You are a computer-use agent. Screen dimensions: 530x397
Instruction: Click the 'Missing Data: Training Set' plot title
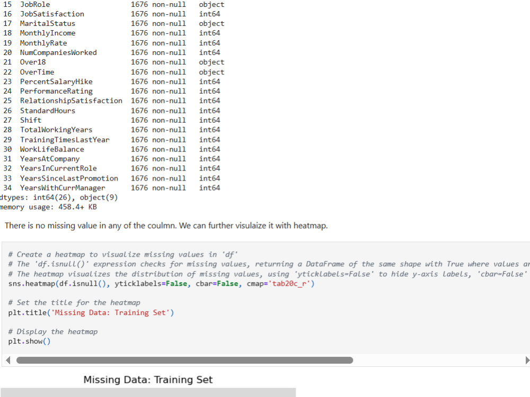click(148, 380)
